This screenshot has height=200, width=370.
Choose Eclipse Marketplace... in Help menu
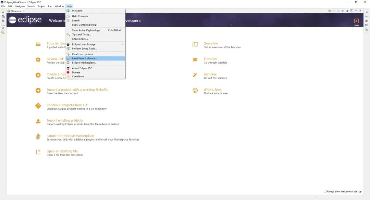(96, 63)
